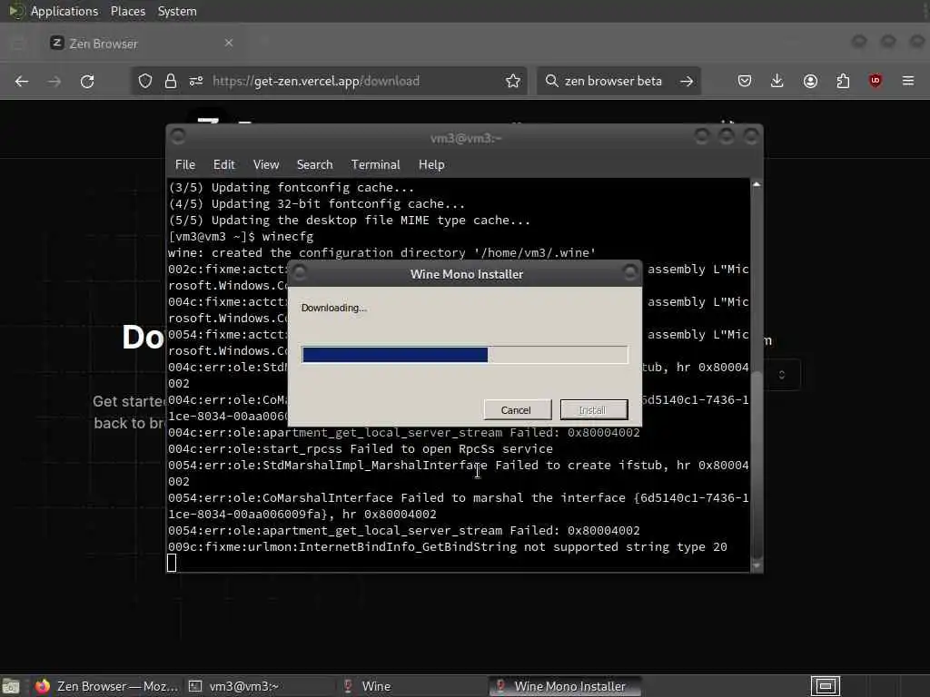Open the System menu
The width and height of the screenshot is (930, 697).
tap(177, 11)
